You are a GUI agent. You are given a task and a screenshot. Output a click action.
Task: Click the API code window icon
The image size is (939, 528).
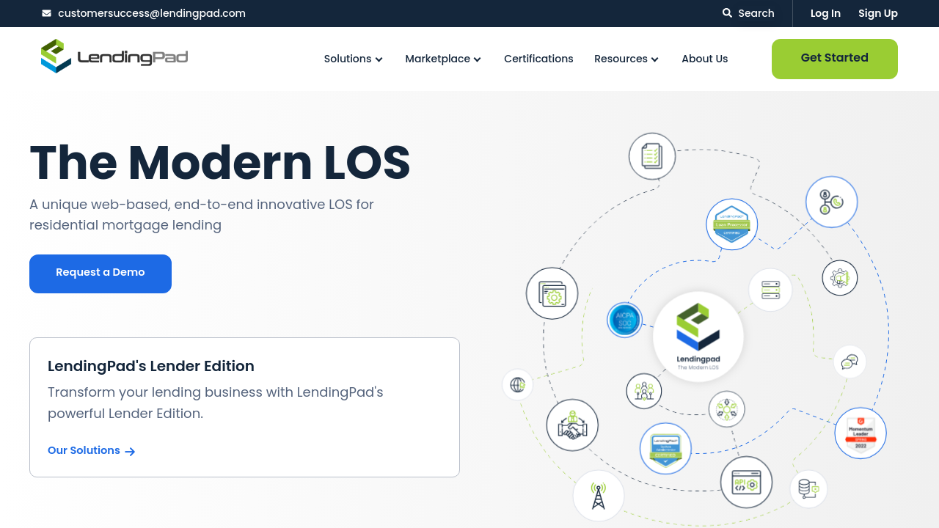pyautogui.click(x=746, y=483)
